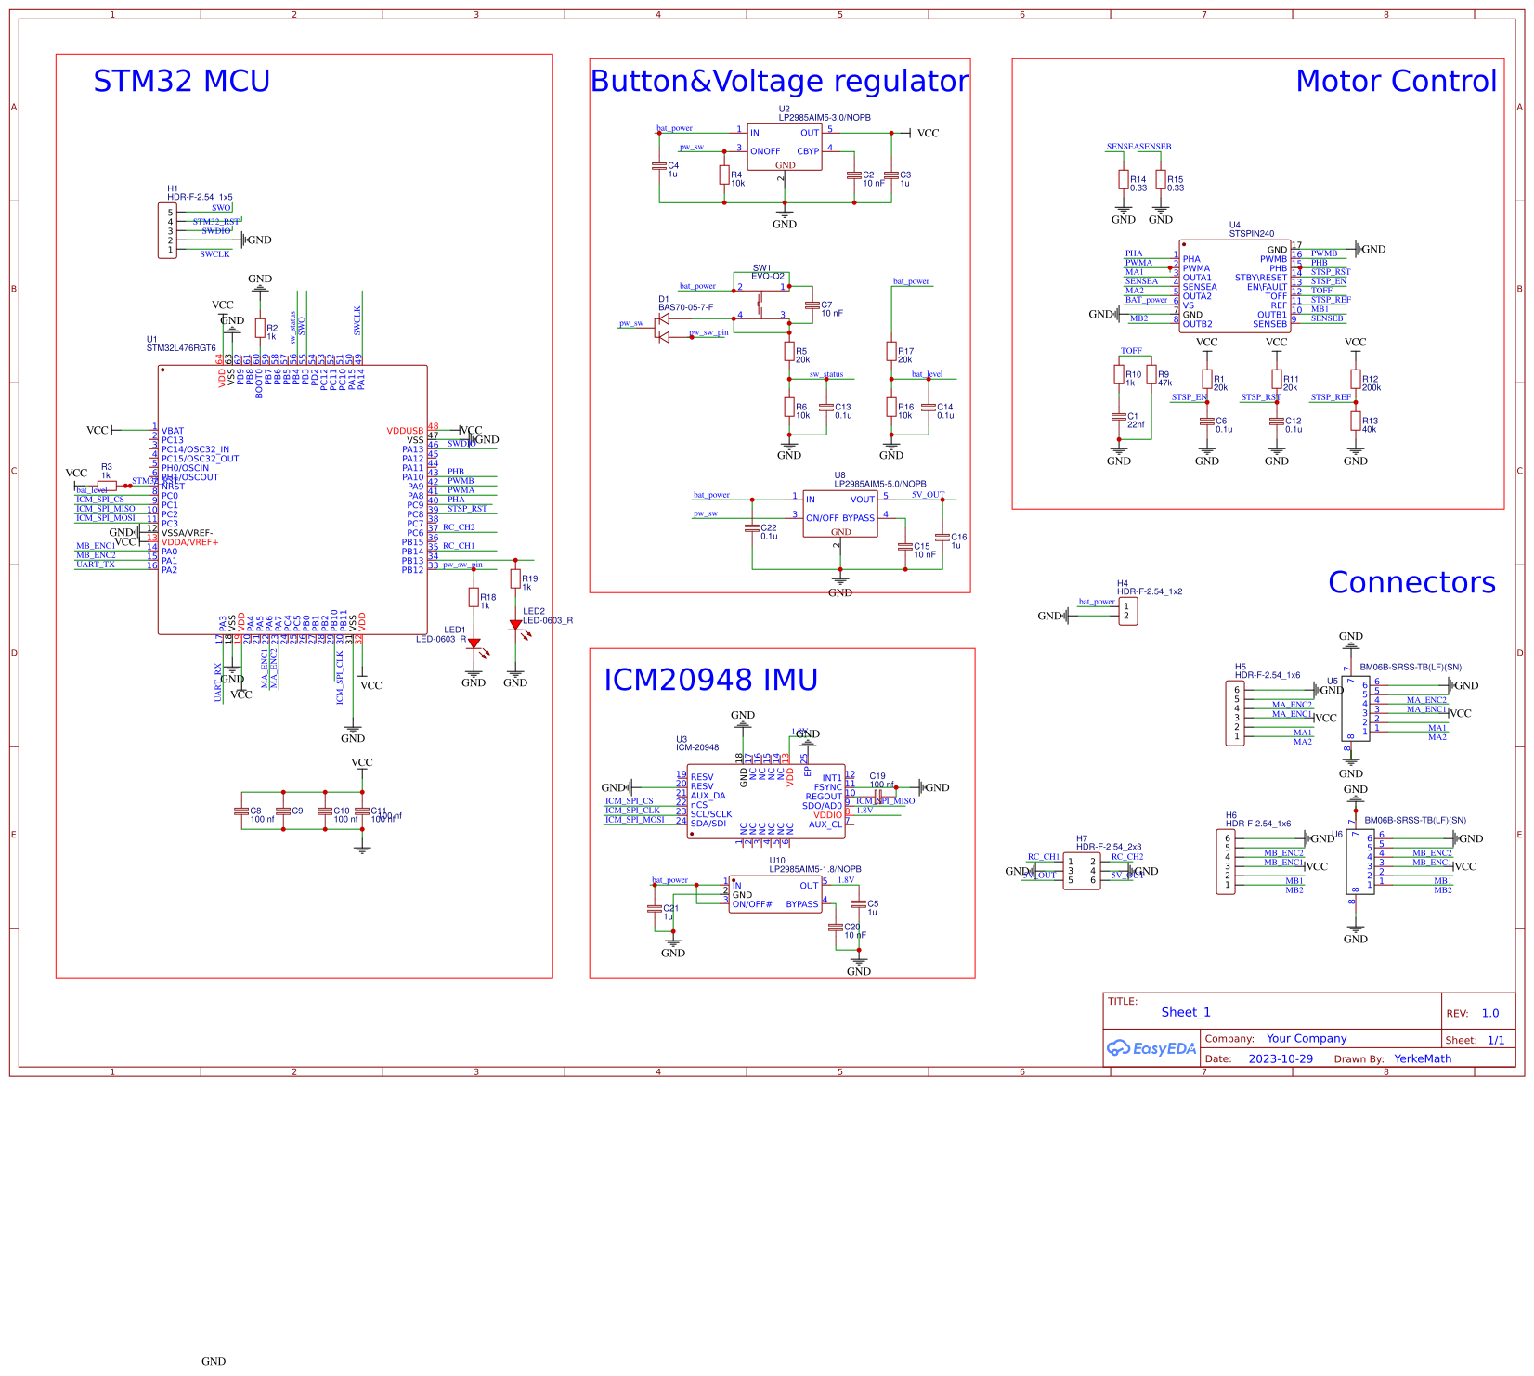Click the Sheet_1 title text
Image resolution: width=1534 pixels, height=1376 pixels.
1186,1012
